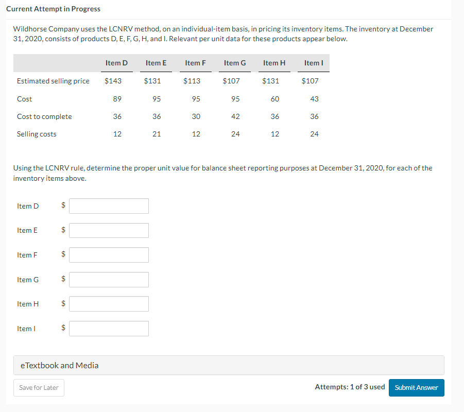Click the Selling costs row label
464x412 pixels.
click(37, 134)
